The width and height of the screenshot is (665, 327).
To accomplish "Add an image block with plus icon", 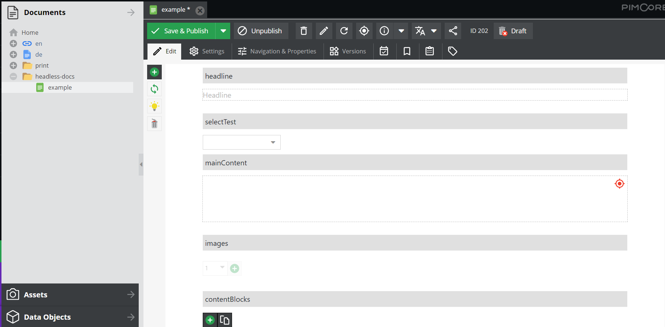I will 235,268.
